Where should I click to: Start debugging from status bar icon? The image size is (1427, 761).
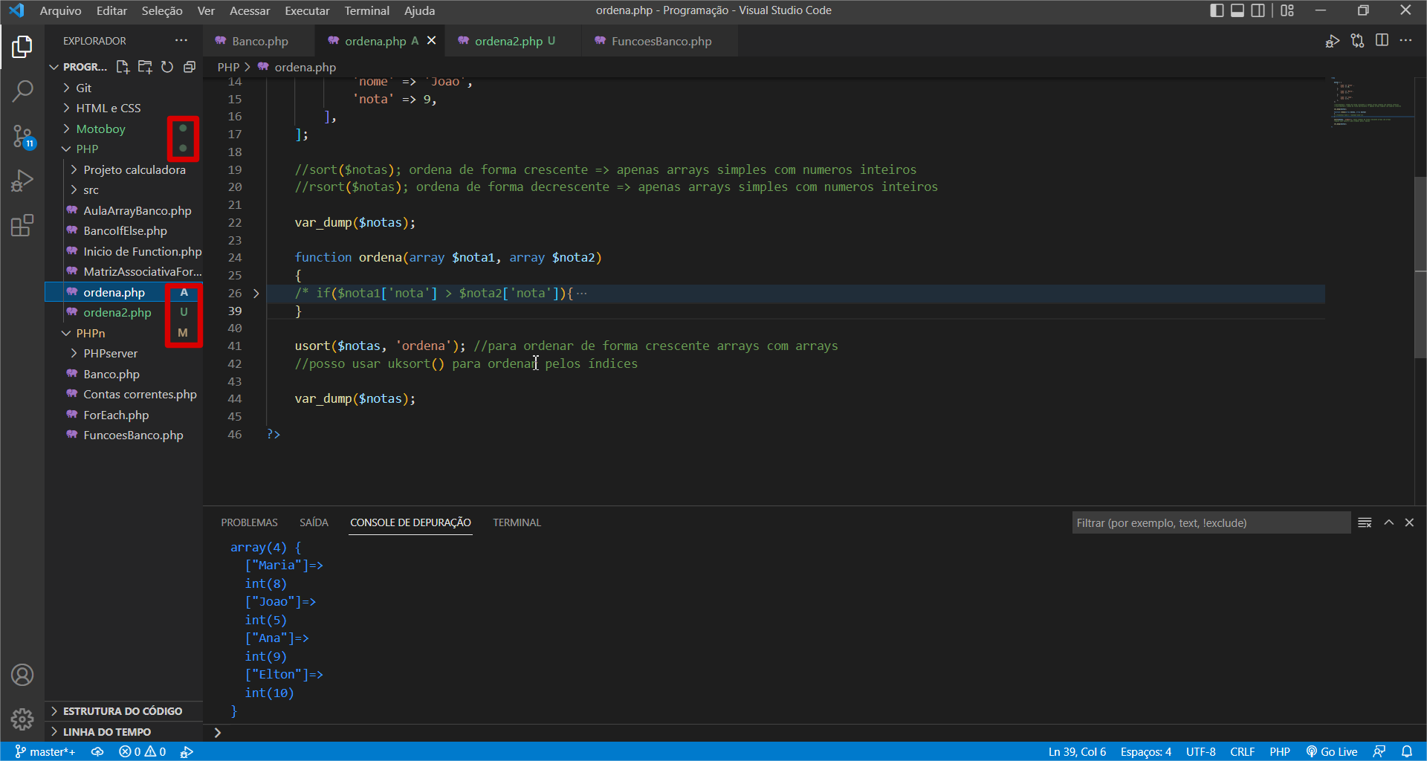click(187, 751)
